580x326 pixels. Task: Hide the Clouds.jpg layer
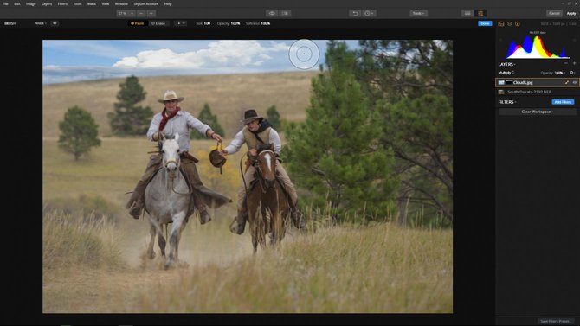pos(575,82)
